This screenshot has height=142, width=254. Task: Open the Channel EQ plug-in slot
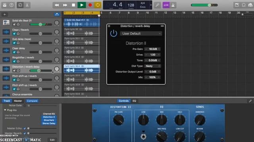pyautogui.click(x=49, y=114)
